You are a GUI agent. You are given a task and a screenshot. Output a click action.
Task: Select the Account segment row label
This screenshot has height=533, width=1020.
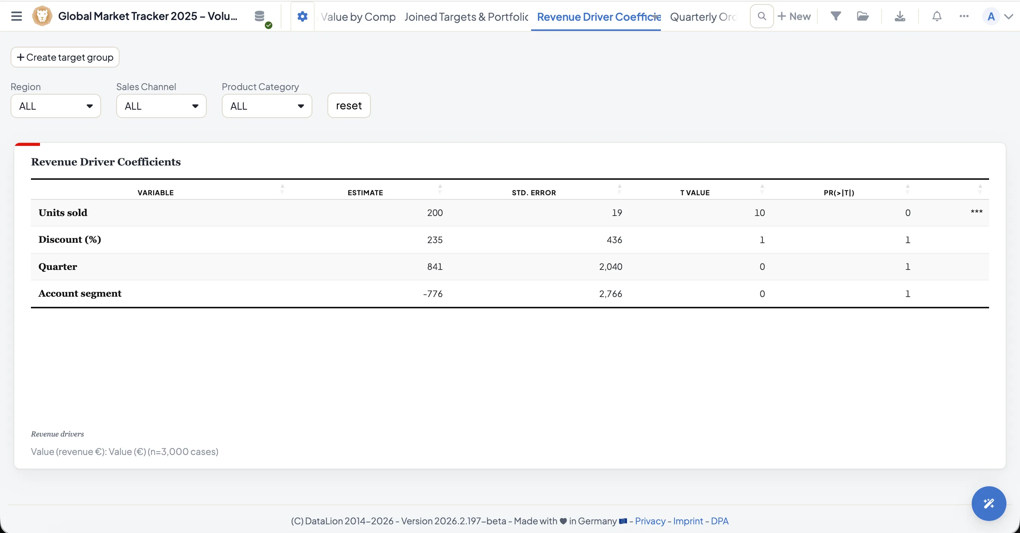[x=80, y=293]
